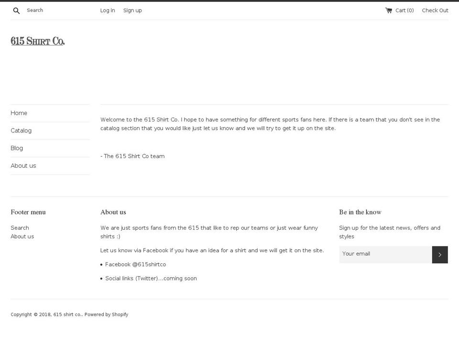Viewport: 459px width, 344px height.
Task: Click the 615 shirt co. copyright link
Action: click(67, 314)
